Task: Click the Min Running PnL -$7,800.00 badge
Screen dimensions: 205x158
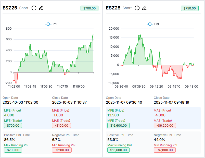Action: tap(165, 150)
